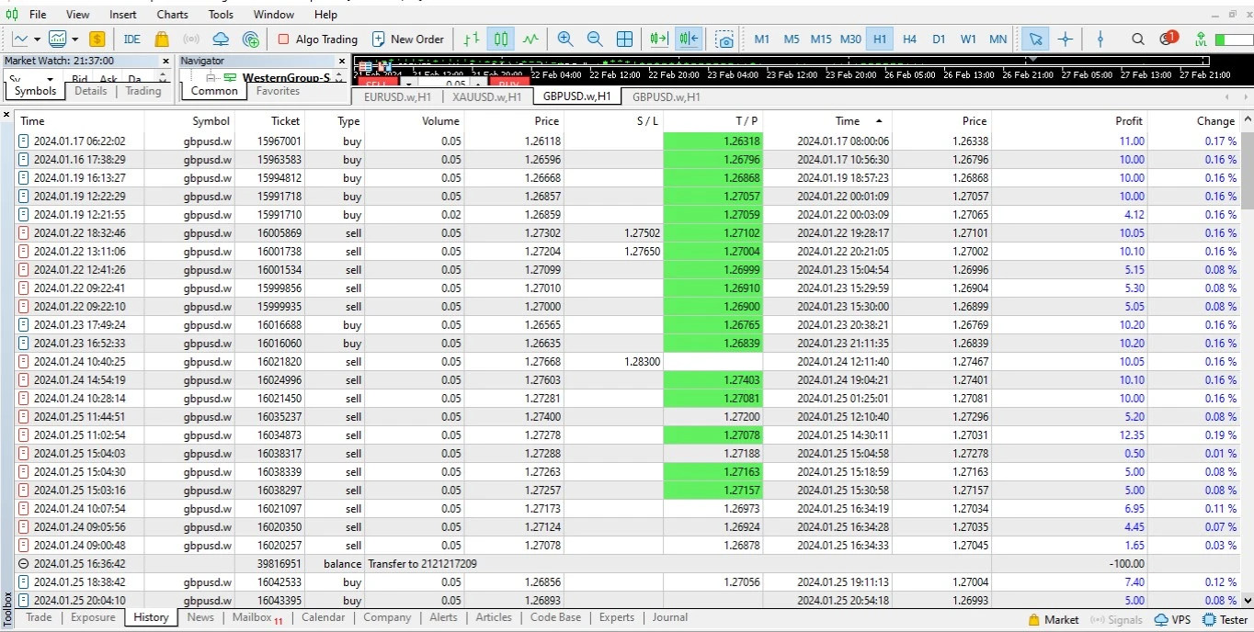Screen dimensions: 1254x632
Task: Open the Journal tab in Toolbox
Action: click(670, 617)
